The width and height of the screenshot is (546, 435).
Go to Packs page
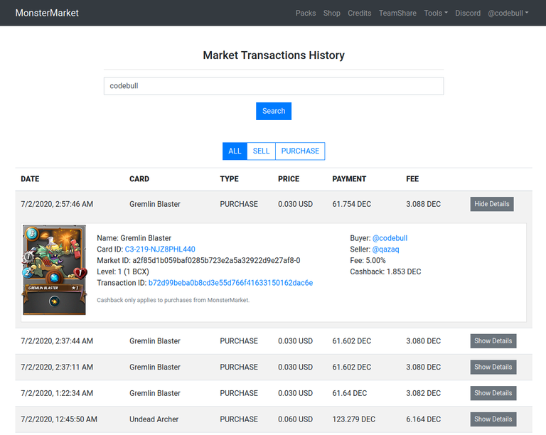pyautogui.click(x=306, y=14)
